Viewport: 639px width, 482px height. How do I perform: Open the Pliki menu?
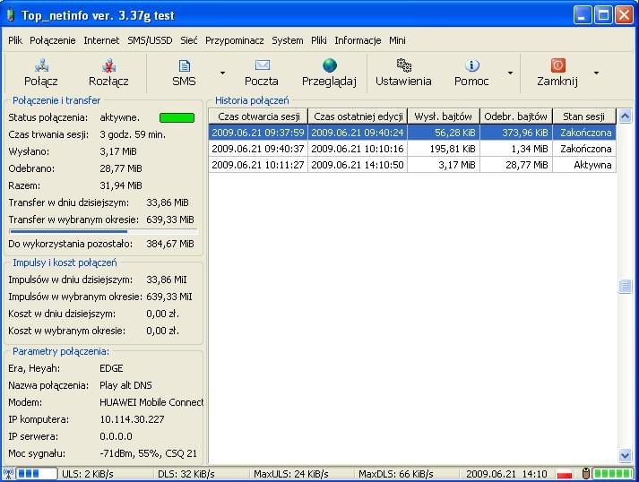coord(319,40)
